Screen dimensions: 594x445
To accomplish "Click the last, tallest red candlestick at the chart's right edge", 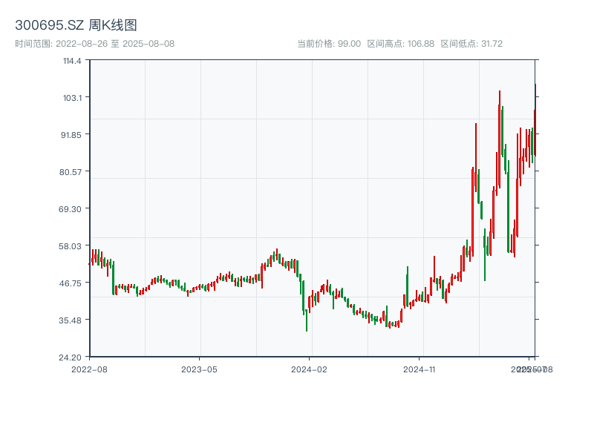I will pyautogui.click(x=535, y=120).
